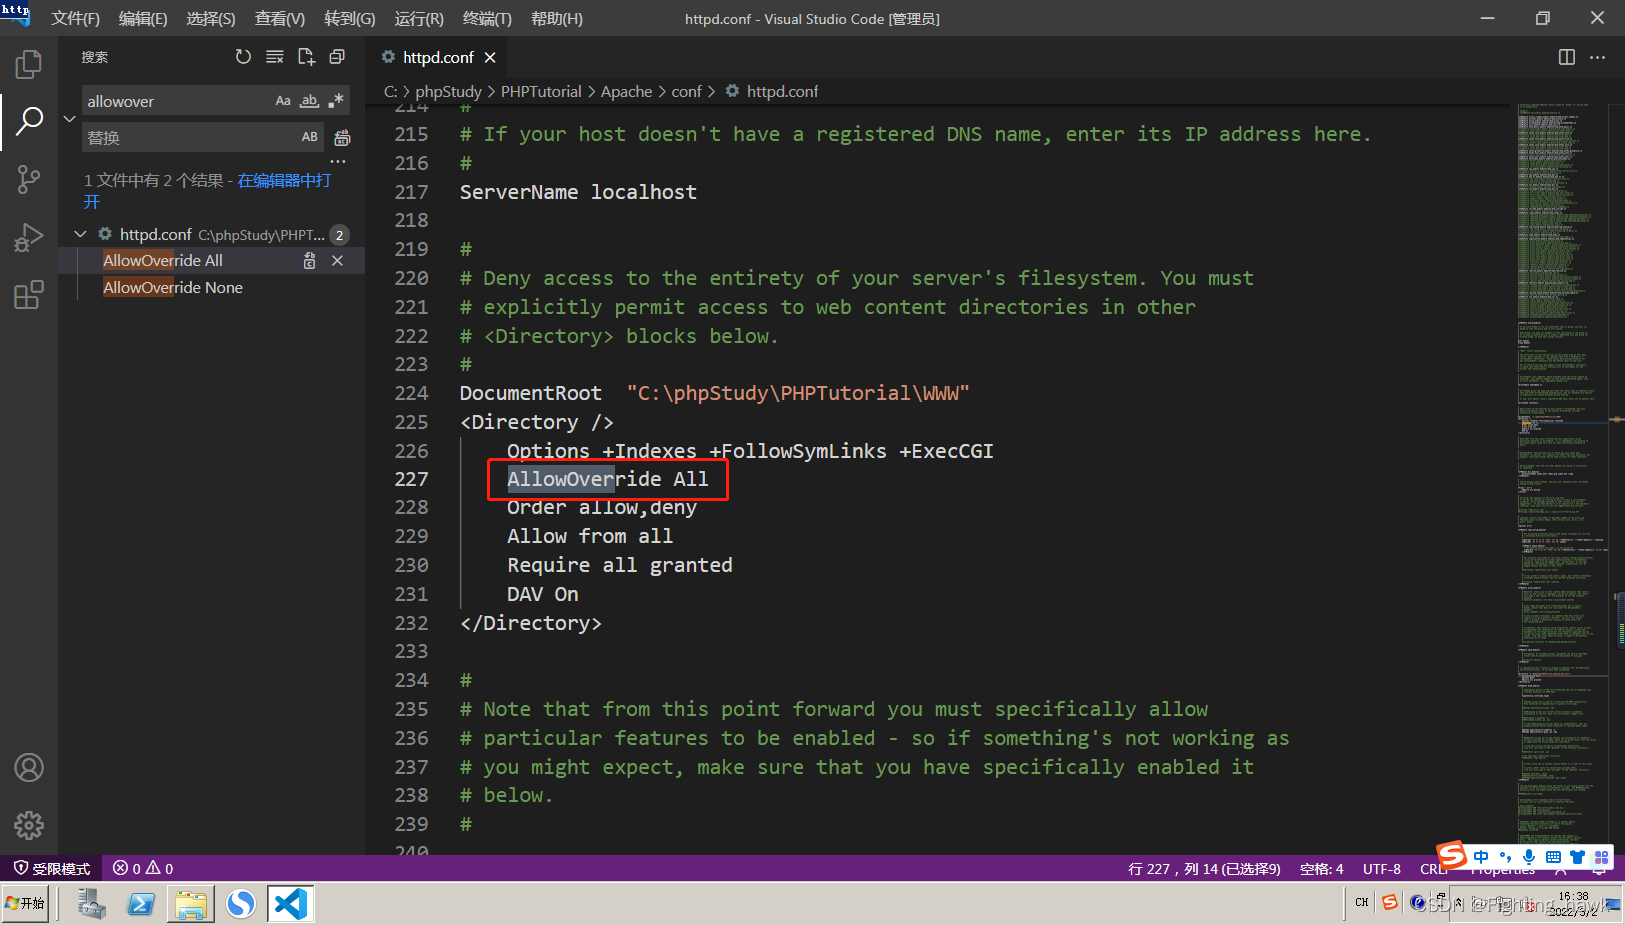Click the phpStudy breadcrumb segment
Screen dimensions: 1625x925
[x=448, y=91]
